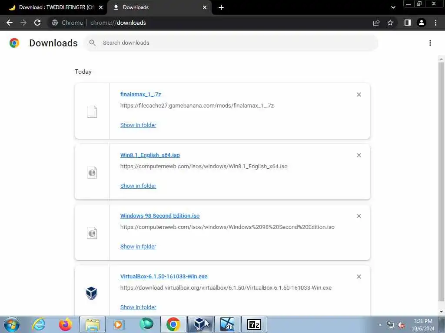Click the Windows 98 Second Edition.iso disc icon
This screenshot has width=445, height=333.
pyautogui.click(x=92, y=233)
